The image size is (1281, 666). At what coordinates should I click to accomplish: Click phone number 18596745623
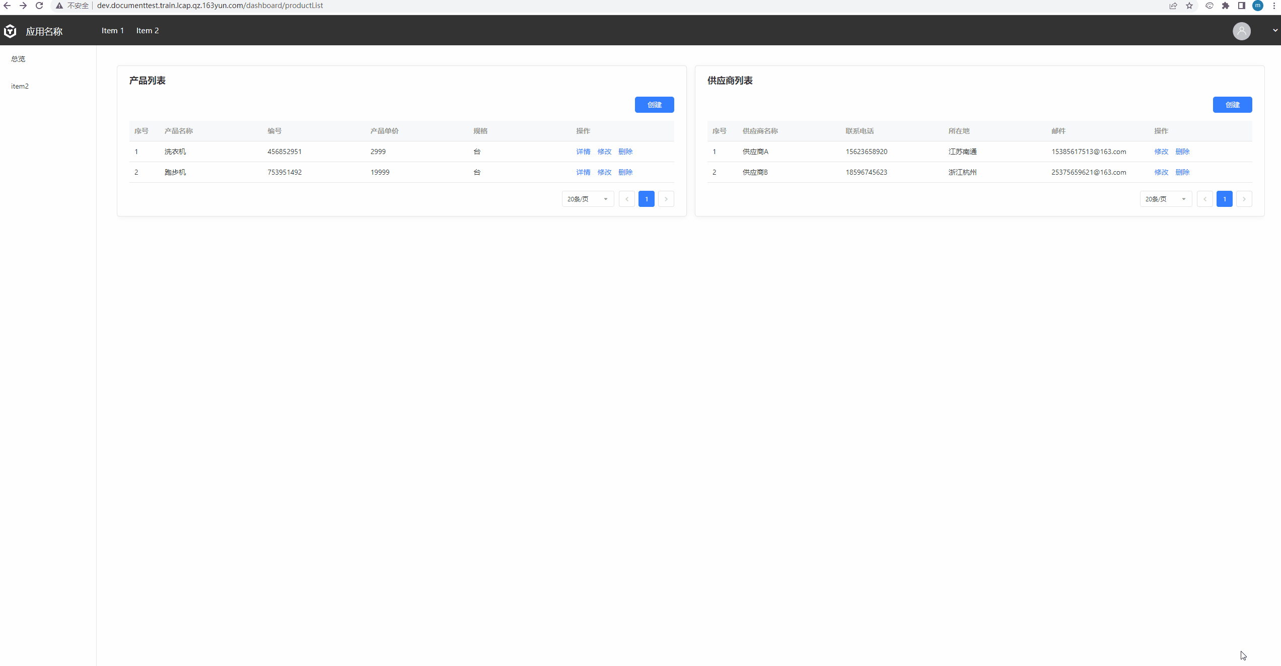tap(866, 172)
